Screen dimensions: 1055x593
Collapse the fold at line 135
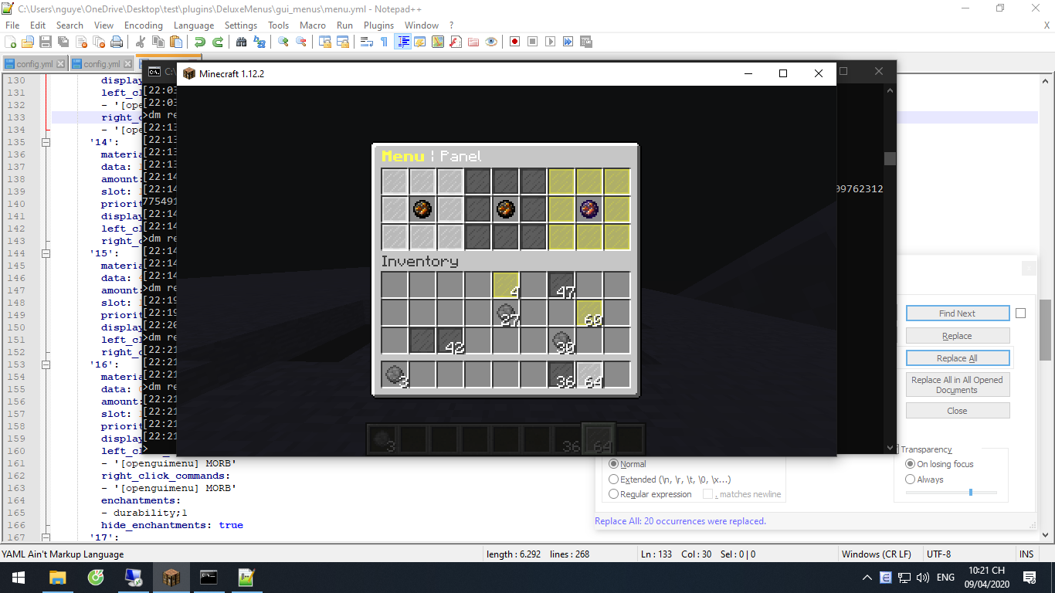(x=46, y=142)
